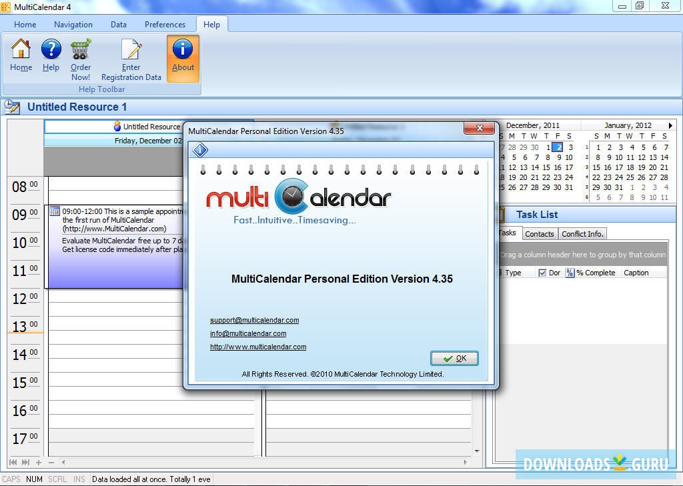Click the scroll-down arrow of the schedule scrollbar
This screenshot has width=683, height=486.
tap(477, 451)
